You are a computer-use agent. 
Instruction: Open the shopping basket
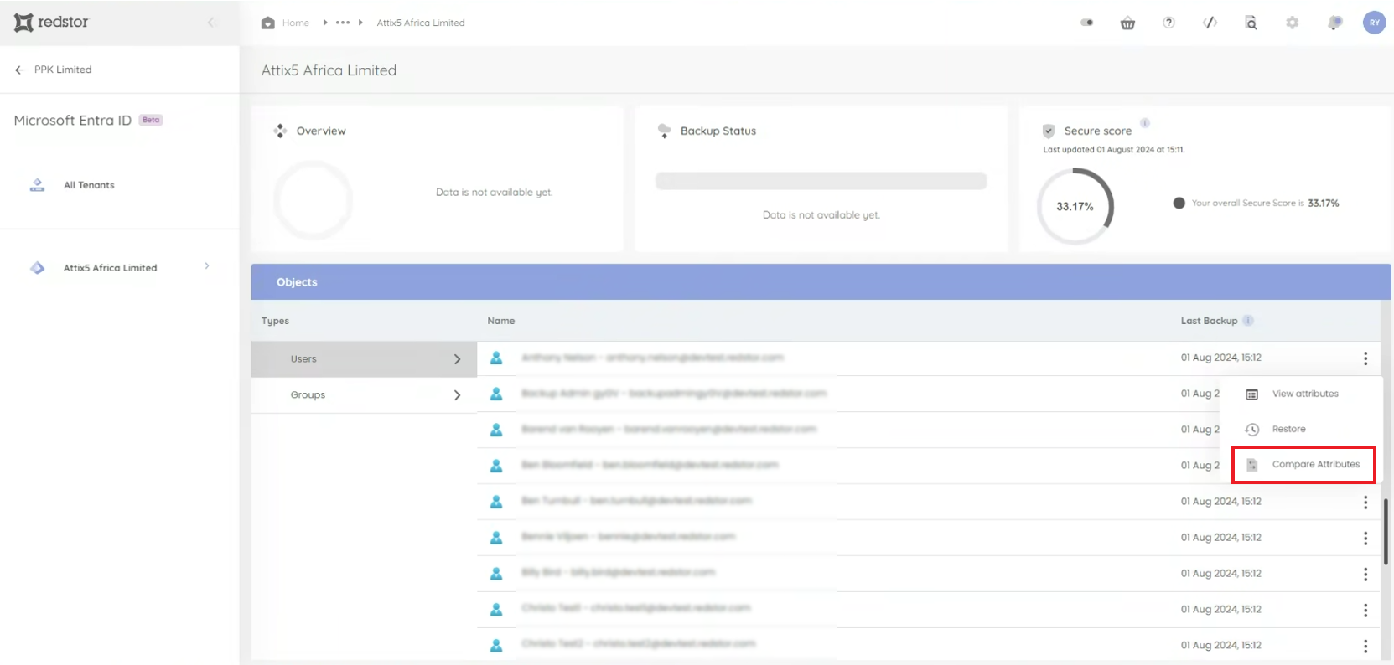(x=1127, y=23)
